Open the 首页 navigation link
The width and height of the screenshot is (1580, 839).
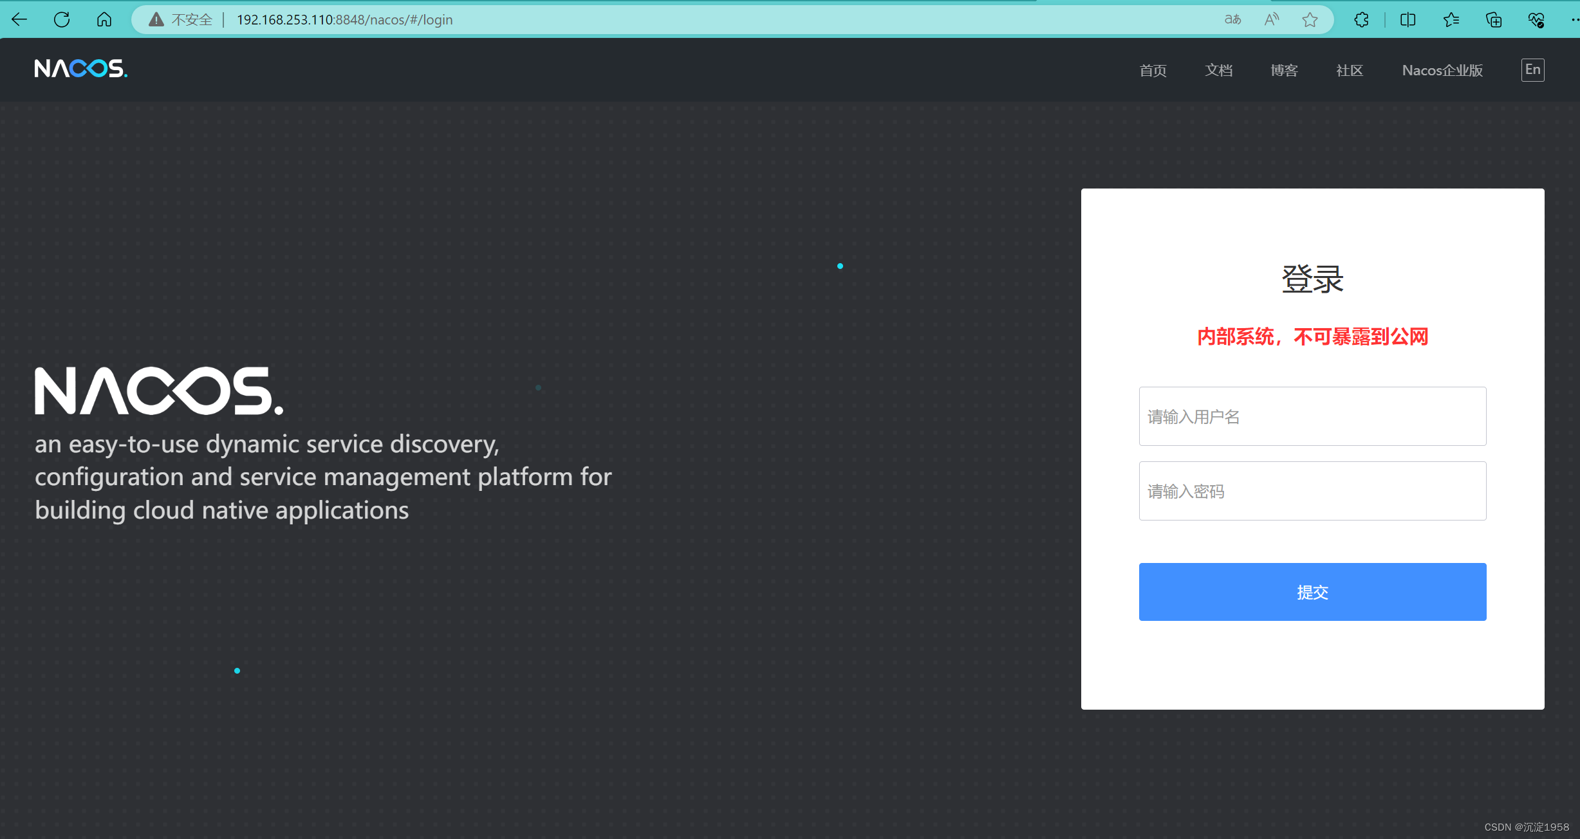[1153, 70]
